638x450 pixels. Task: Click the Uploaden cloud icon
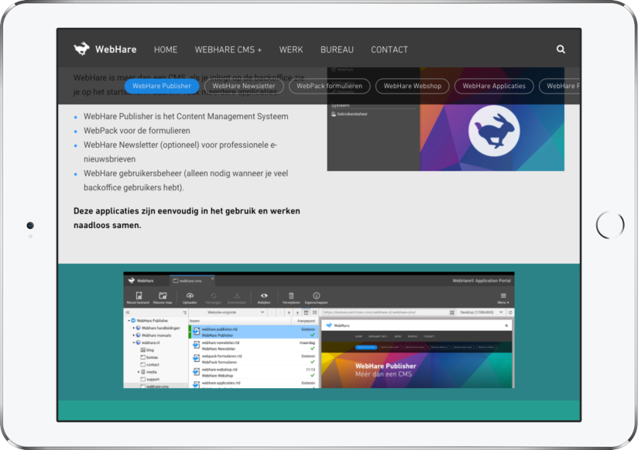190,296
